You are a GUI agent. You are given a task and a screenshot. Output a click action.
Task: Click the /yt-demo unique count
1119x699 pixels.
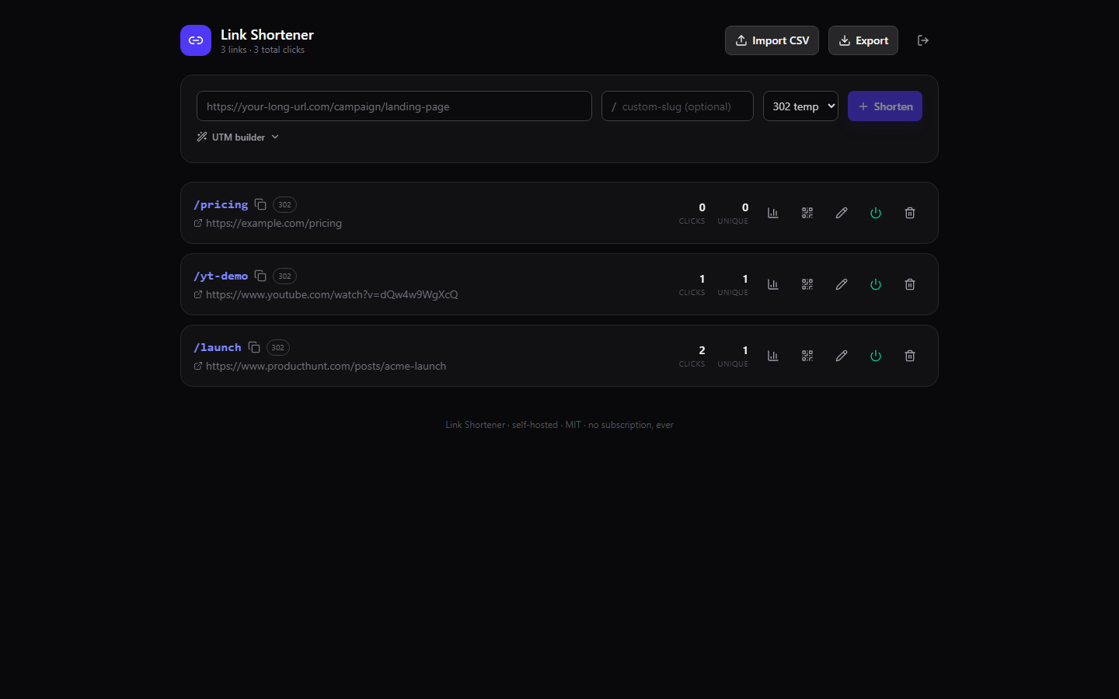coord(744,279)
